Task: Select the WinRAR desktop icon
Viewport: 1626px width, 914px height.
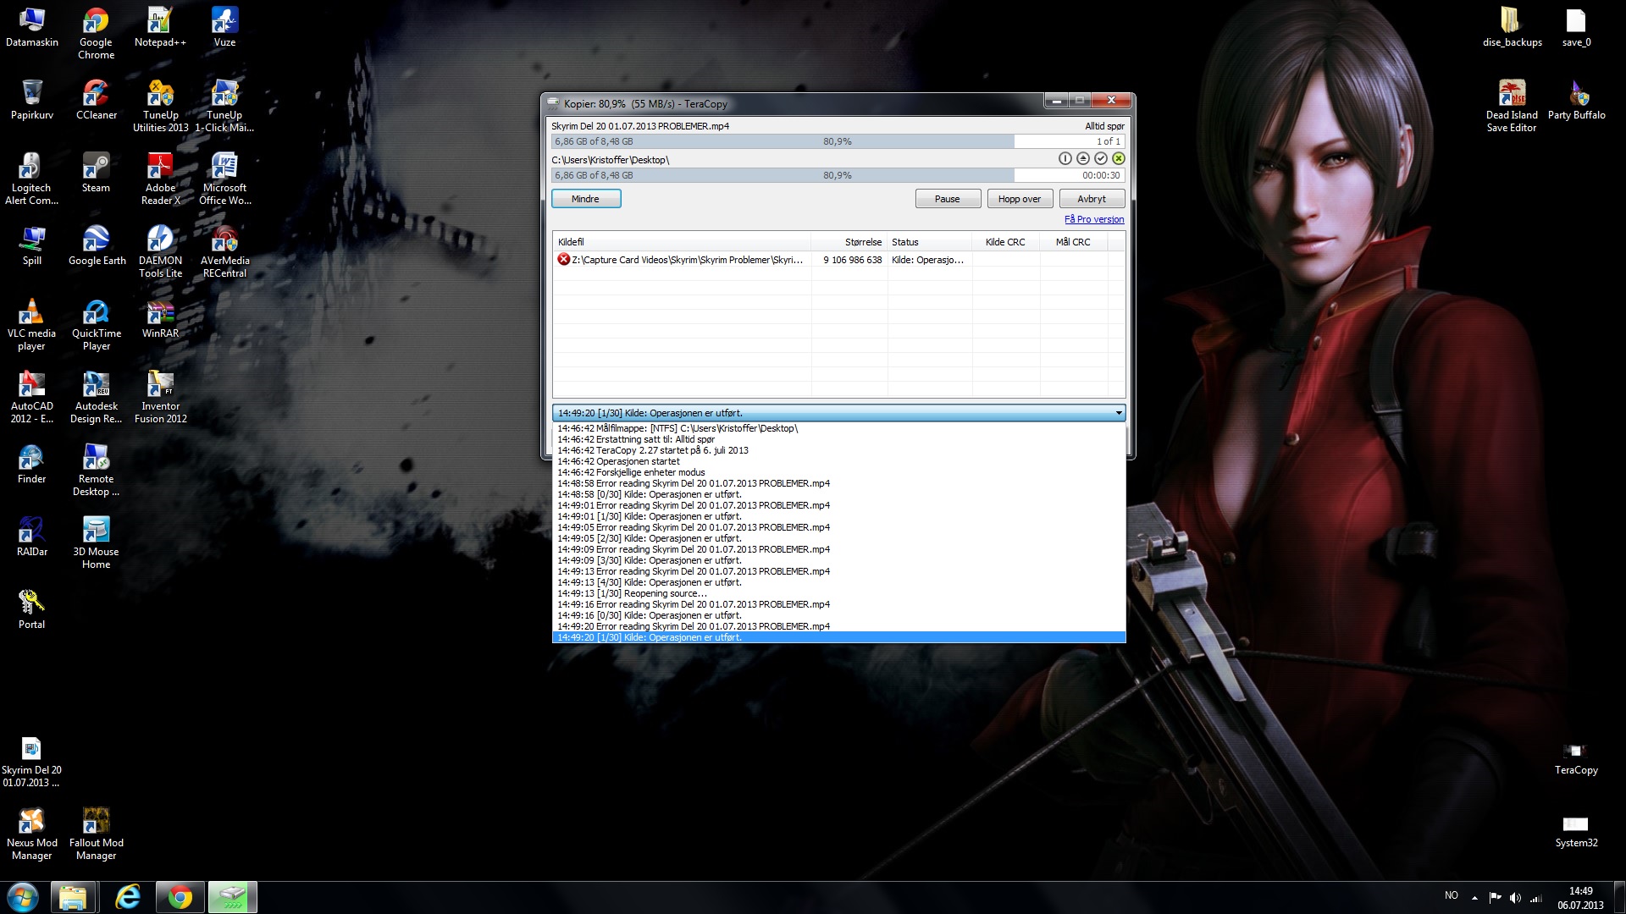Action: (x=160, y=319)
